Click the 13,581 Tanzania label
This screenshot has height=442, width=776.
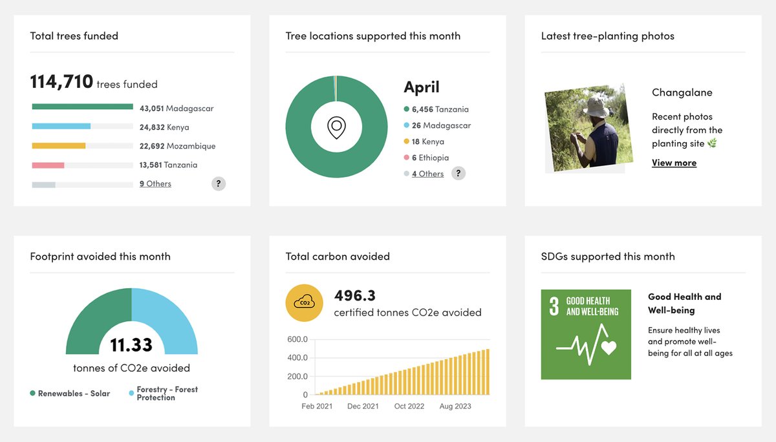[169, 165]
